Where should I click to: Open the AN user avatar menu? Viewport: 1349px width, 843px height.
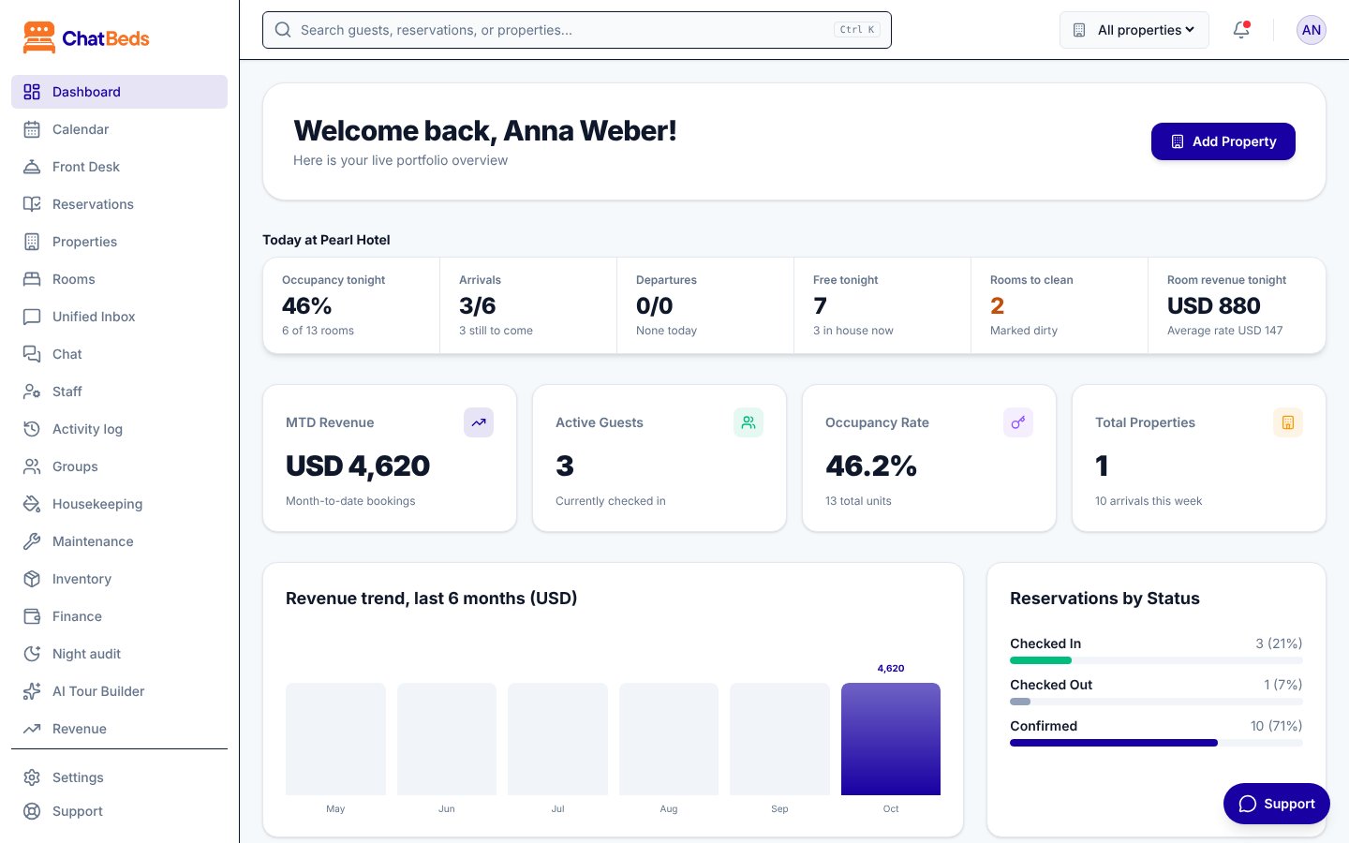pos(1312,30)
